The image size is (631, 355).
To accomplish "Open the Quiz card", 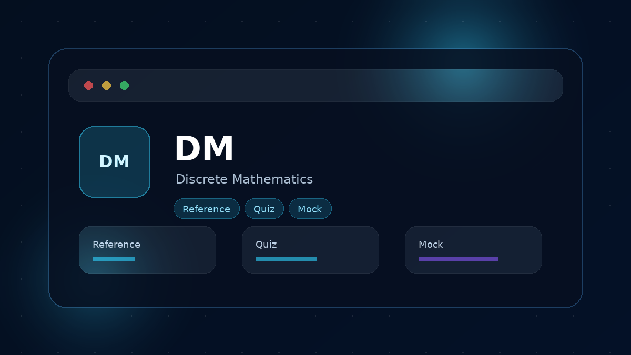I will [310, 250].
